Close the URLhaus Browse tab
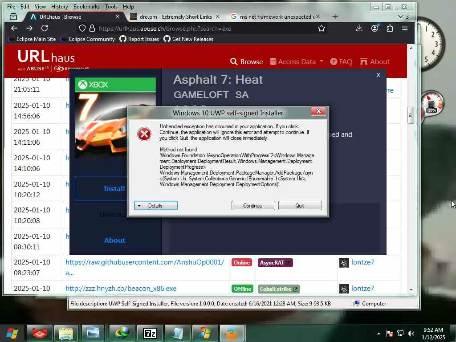Screen dimensions: 456x342 coord(118,16)
